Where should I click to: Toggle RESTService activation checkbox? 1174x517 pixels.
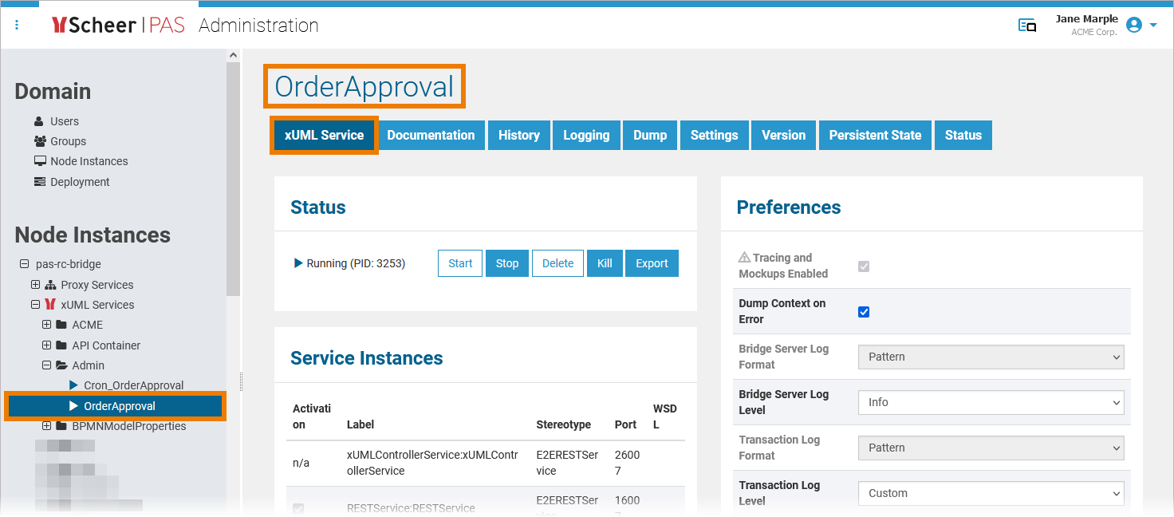tap(298, 508)
